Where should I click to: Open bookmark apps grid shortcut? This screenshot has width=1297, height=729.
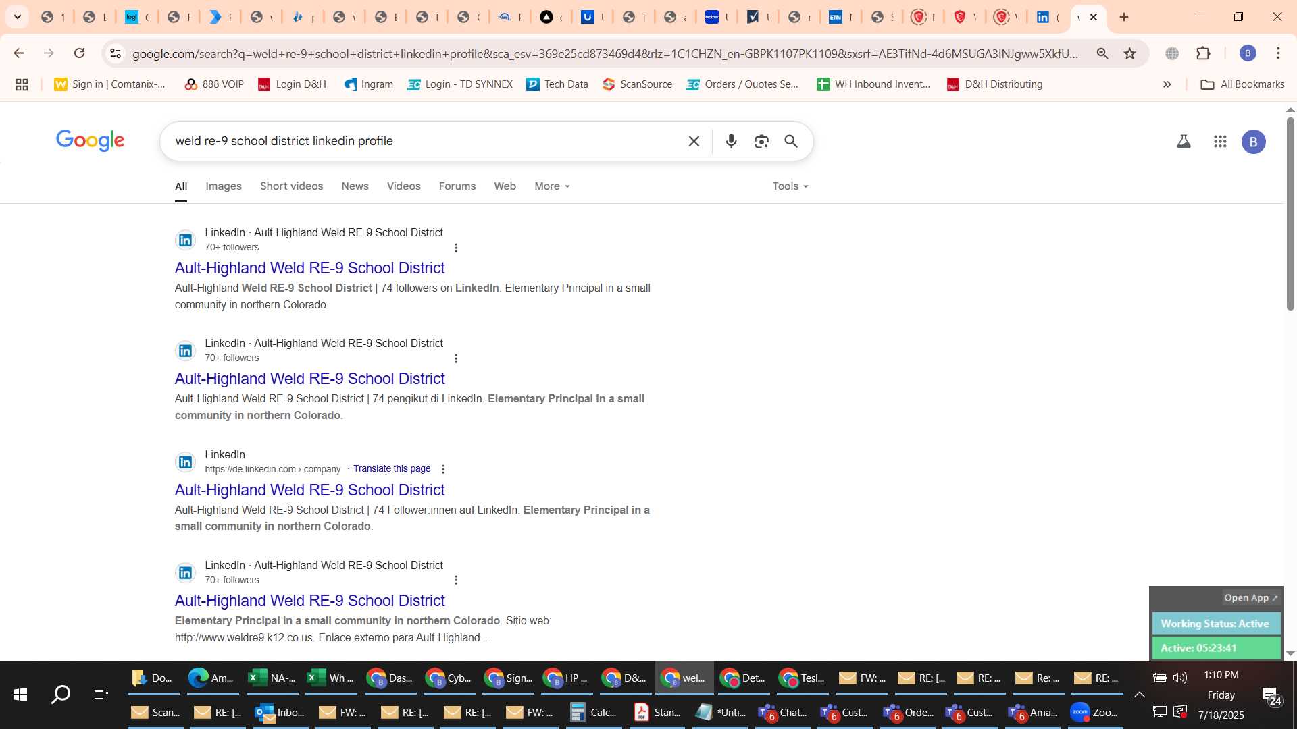[x=22, y=84]
